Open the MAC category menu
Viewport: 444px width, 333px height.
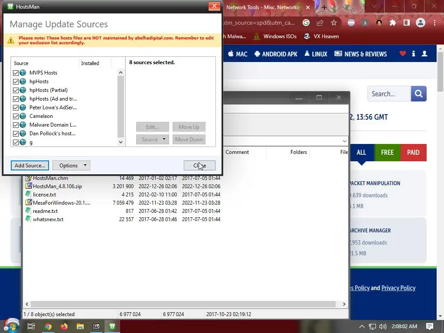238,54
